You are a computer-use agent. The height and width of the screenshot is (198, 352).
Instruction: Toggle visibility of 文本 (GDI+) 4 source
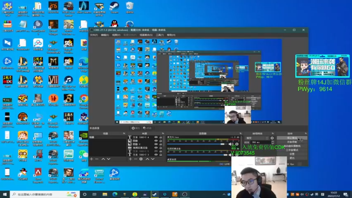[156, 137]
